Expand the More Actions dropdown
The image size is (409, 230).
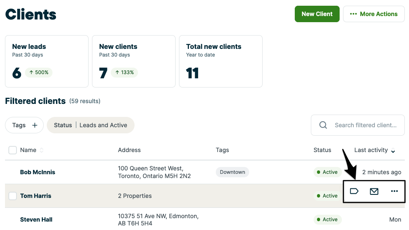pyautogui.click(x=374, y=14)
